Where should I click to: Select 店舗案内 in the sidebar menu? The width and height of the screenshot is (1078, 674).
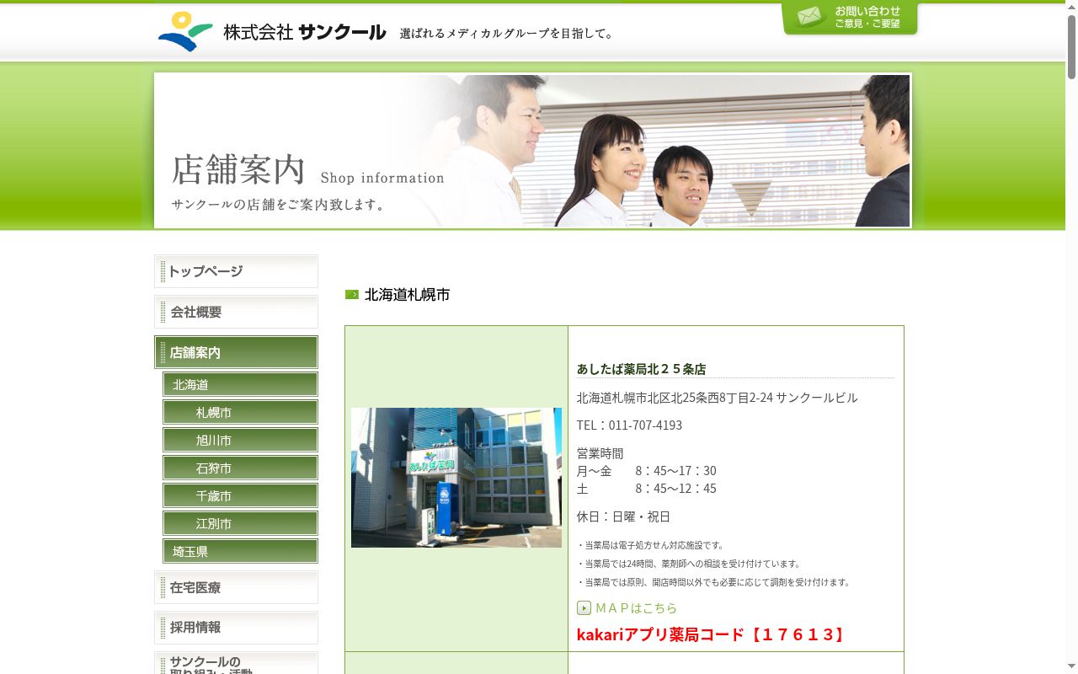point(236,352)
